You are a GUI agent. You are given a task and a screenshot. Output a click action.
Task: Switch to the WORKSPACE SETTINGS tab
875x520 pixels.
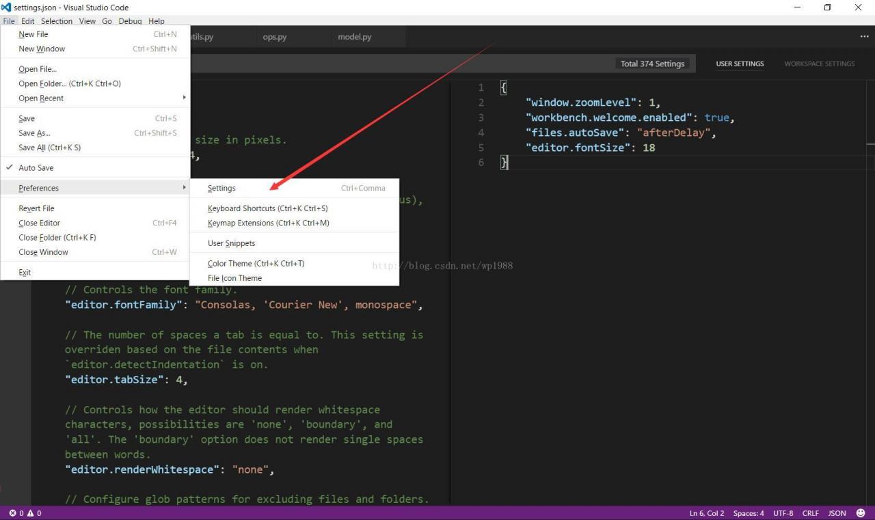(x=819, y=64)
